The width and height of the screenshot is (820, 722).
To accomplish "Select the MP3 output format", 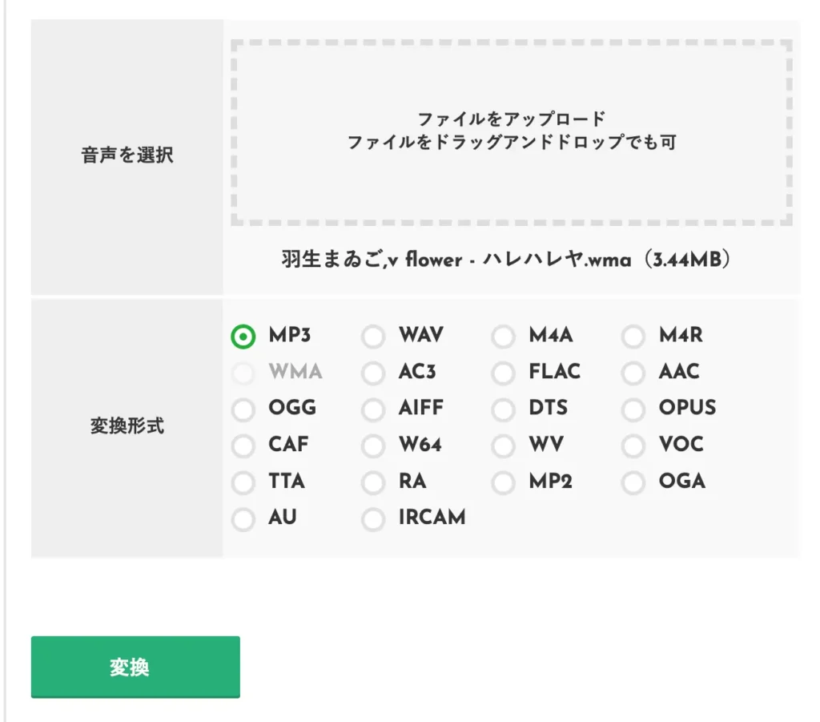I will click(x=243, y=337).
